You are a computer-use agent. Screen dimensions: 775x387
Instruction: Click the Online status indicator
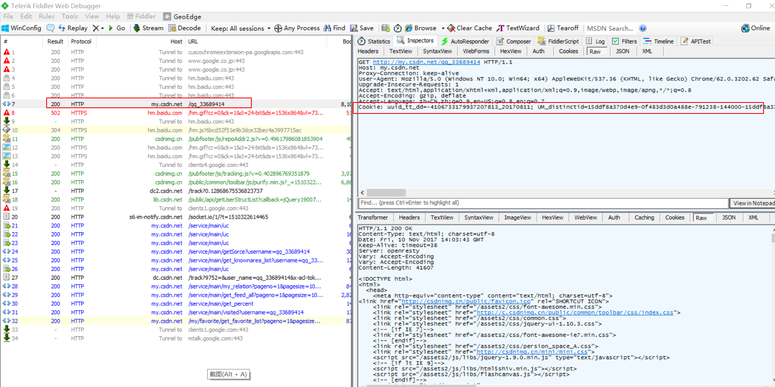click(x=756, y=28)
